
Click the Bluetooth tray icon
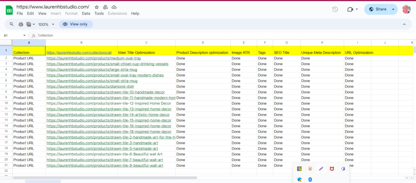(310, 179)
